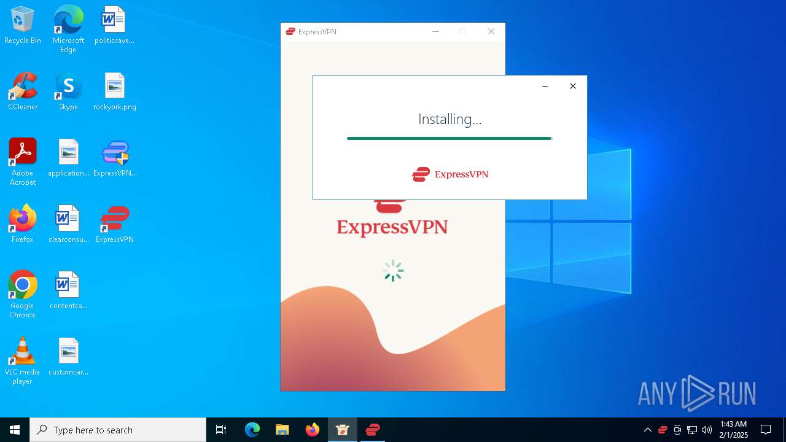This screenshot has height=442, width=786.
Task: Click the ExpressVPN tray icon
Action: (x=663, y=430)
